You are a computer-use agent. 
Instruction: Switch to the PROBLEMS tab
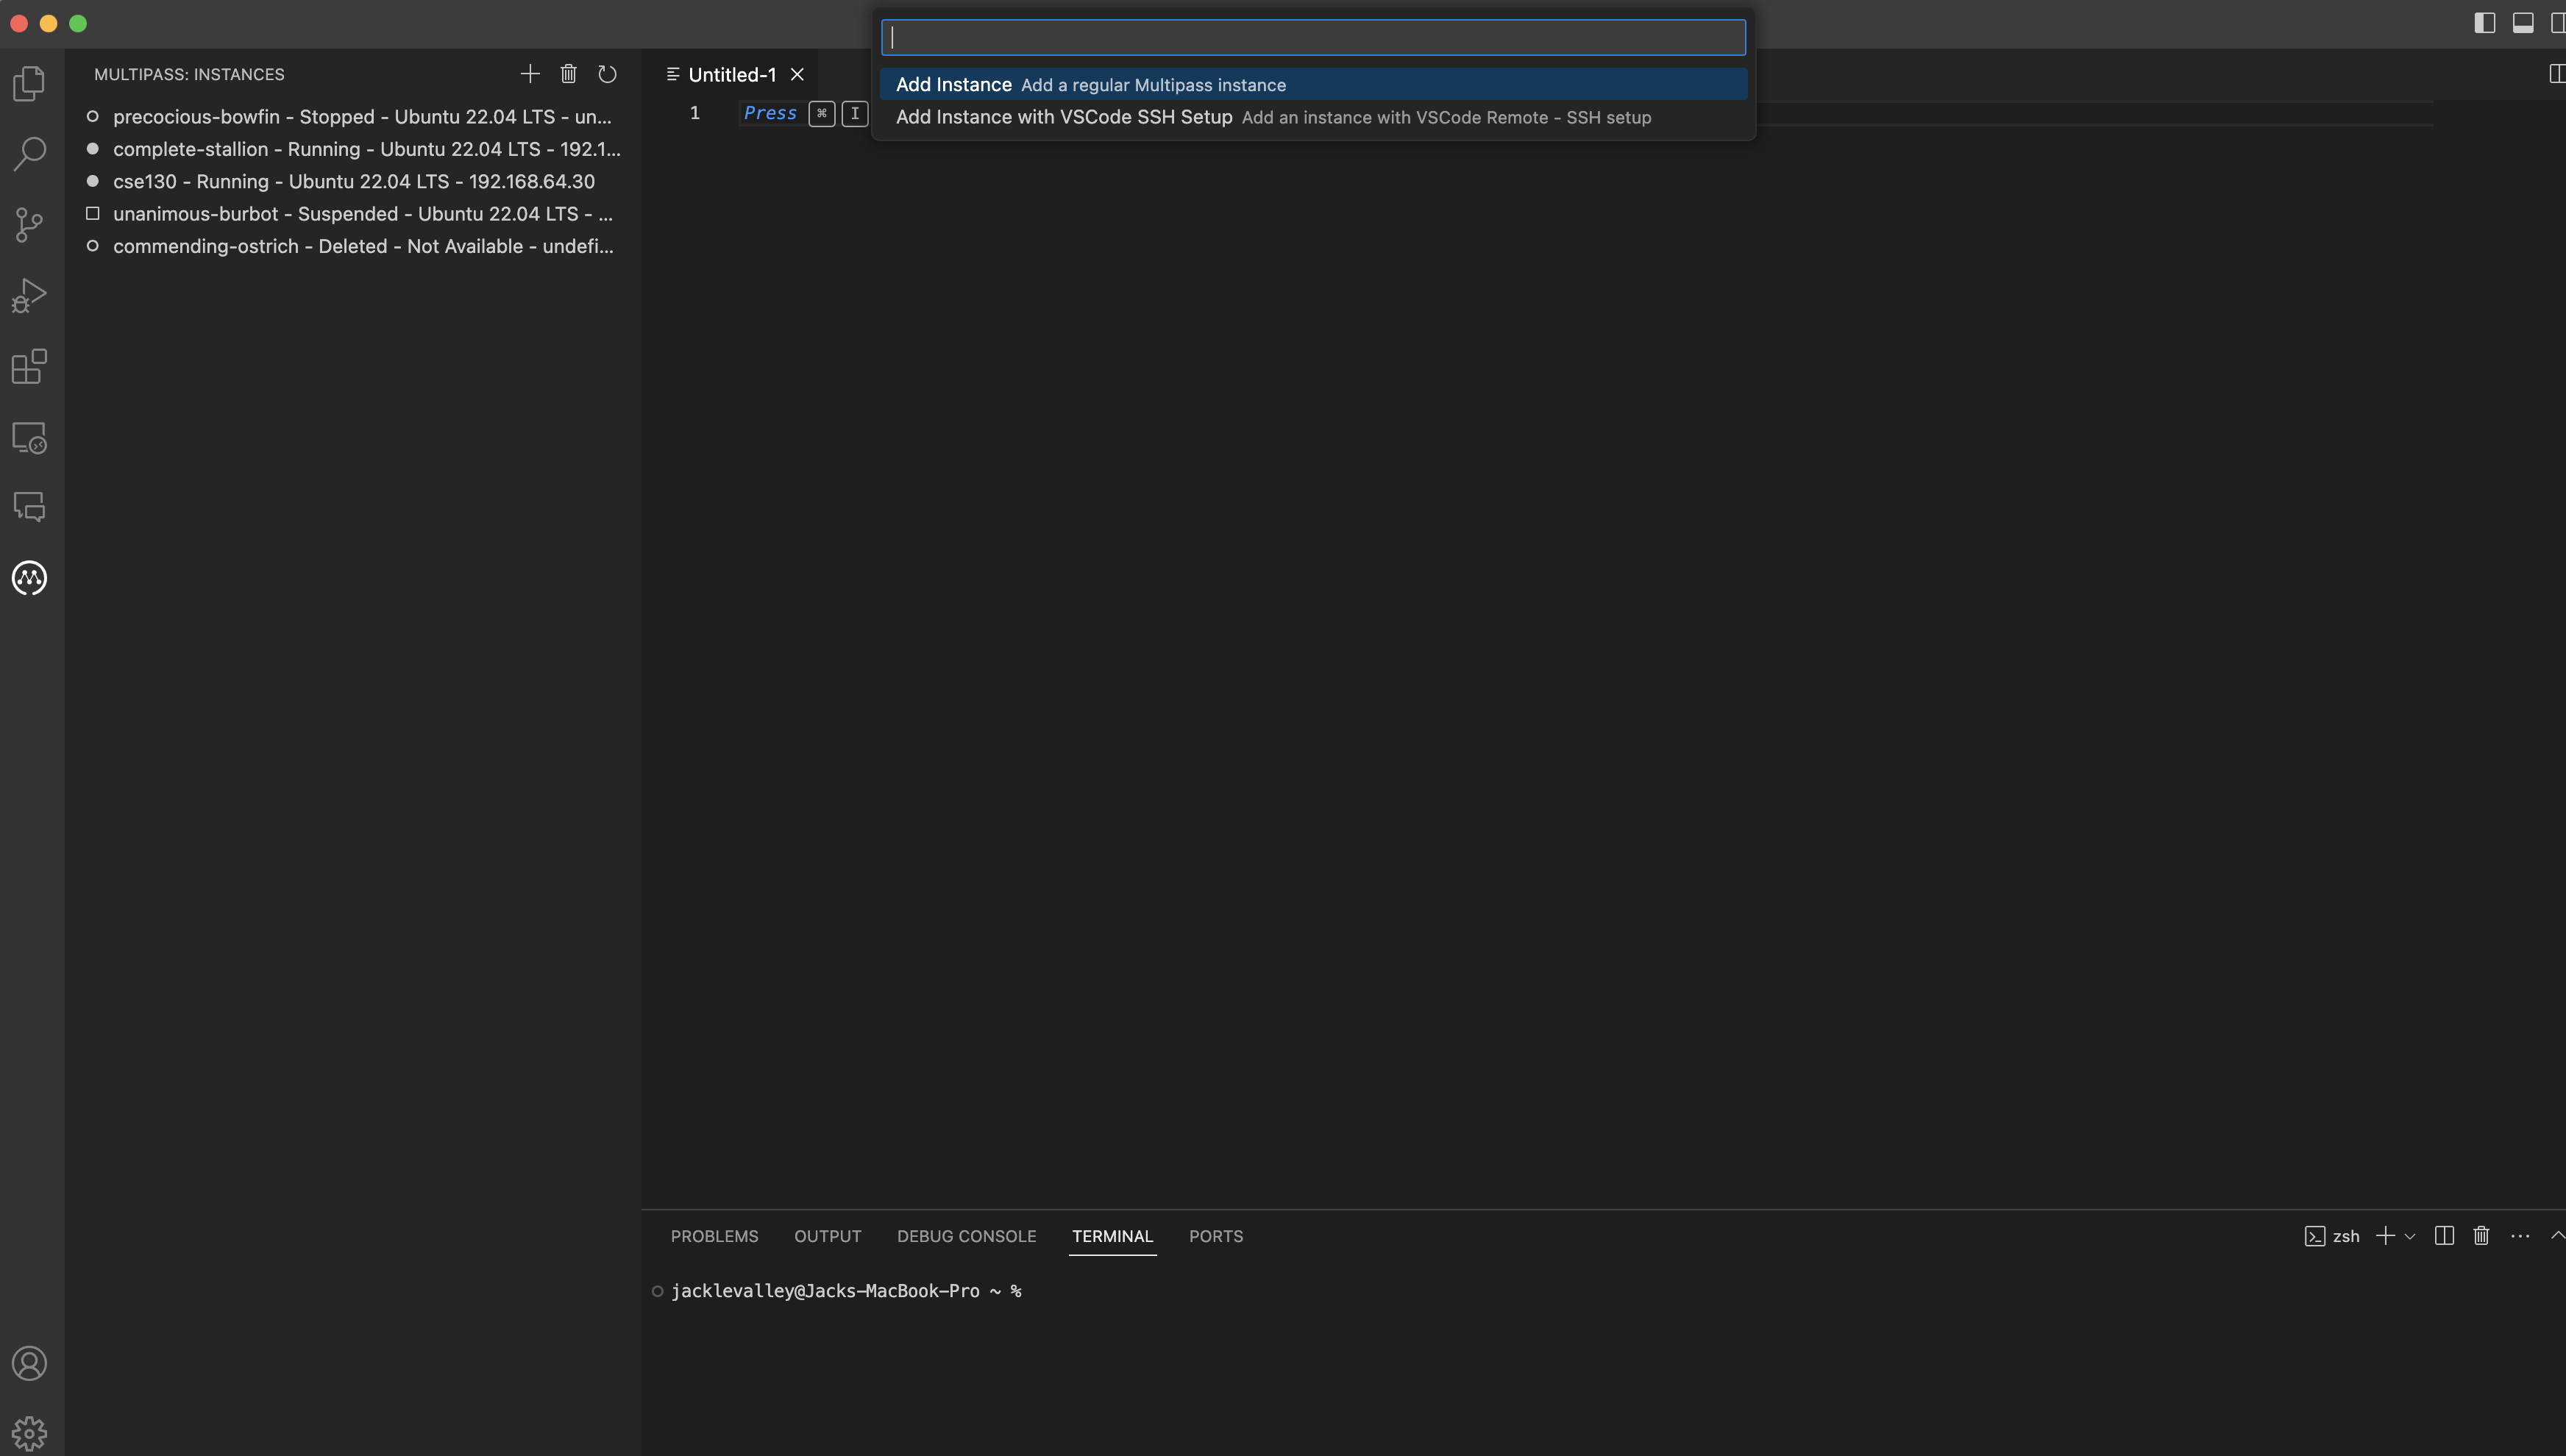(x=714, y=1236)
